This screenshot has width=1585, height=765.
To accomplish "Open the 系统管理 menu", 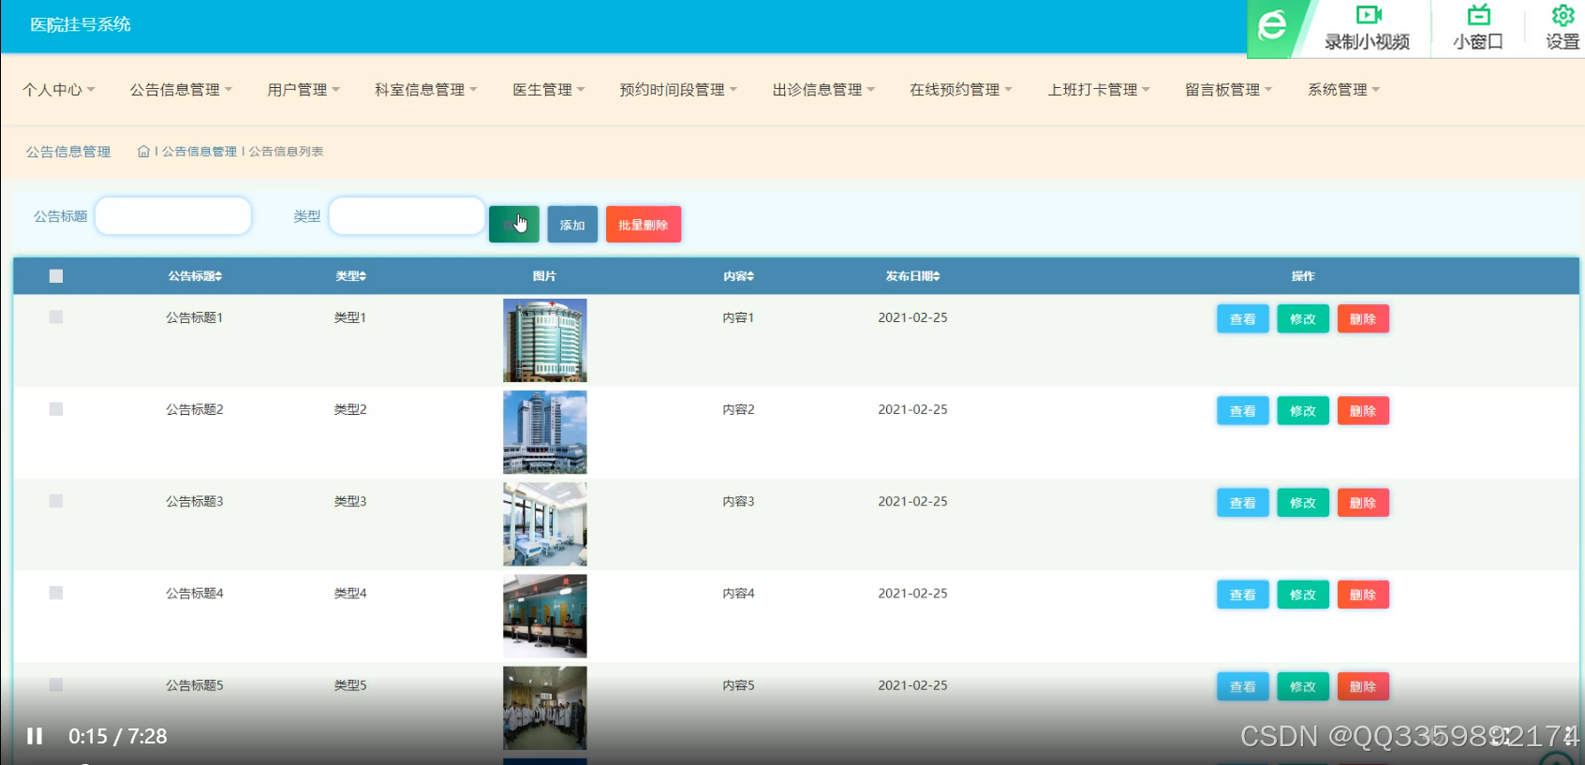I will point(1344,90).
